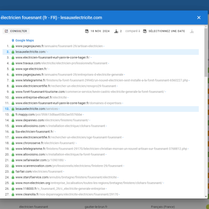Open result 27 www.cleanolia.fr link
Screen dimensions: 209x209
coord(67,194)
